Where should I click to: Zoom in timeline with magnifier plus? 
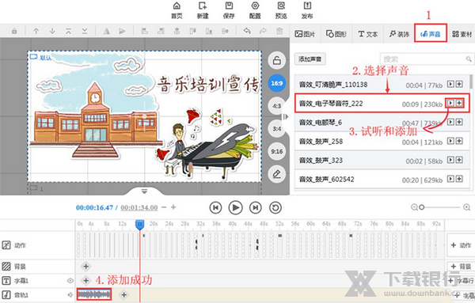tap(466, 207)
